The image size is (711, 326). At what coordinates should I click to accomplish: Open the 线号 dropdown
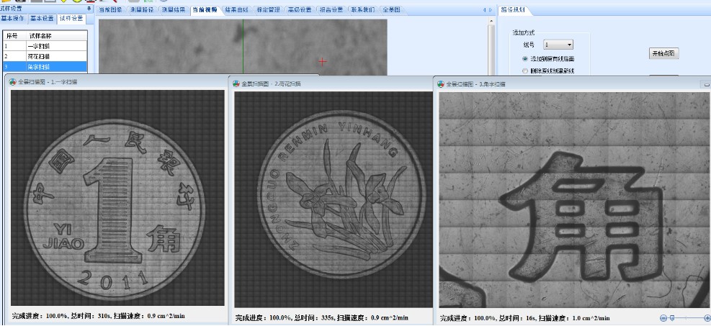[x=558, y=45]
